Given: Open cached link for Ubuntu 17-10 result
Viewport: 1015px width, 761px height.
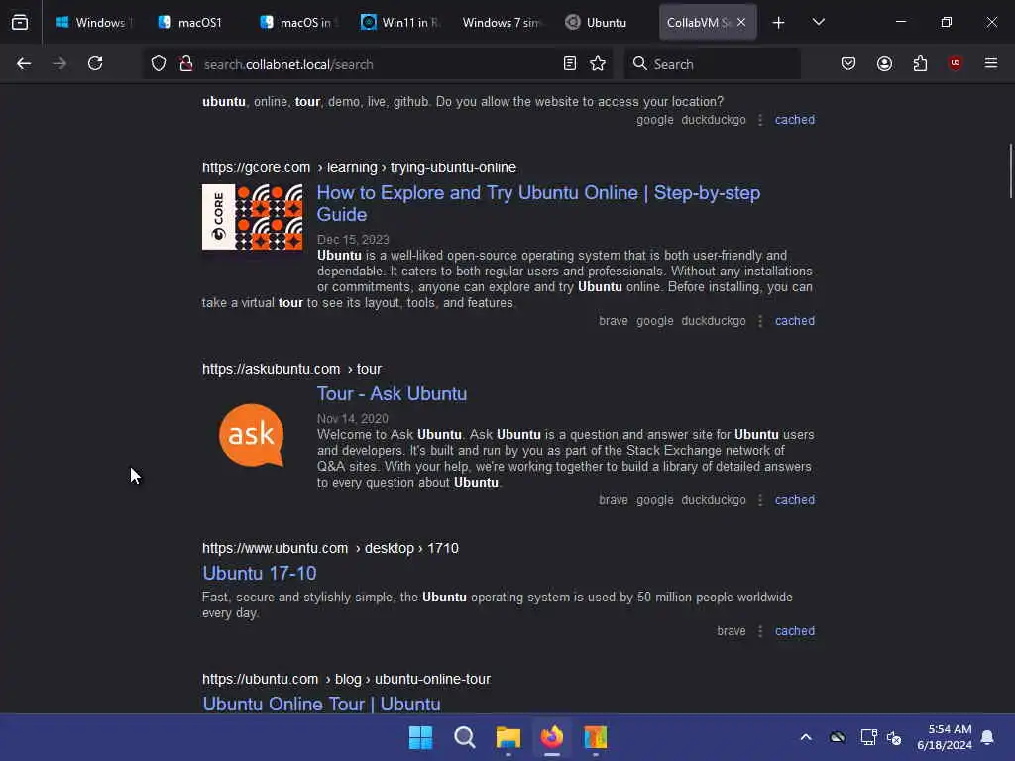Looking at the screenshot, I should [794, 630].
